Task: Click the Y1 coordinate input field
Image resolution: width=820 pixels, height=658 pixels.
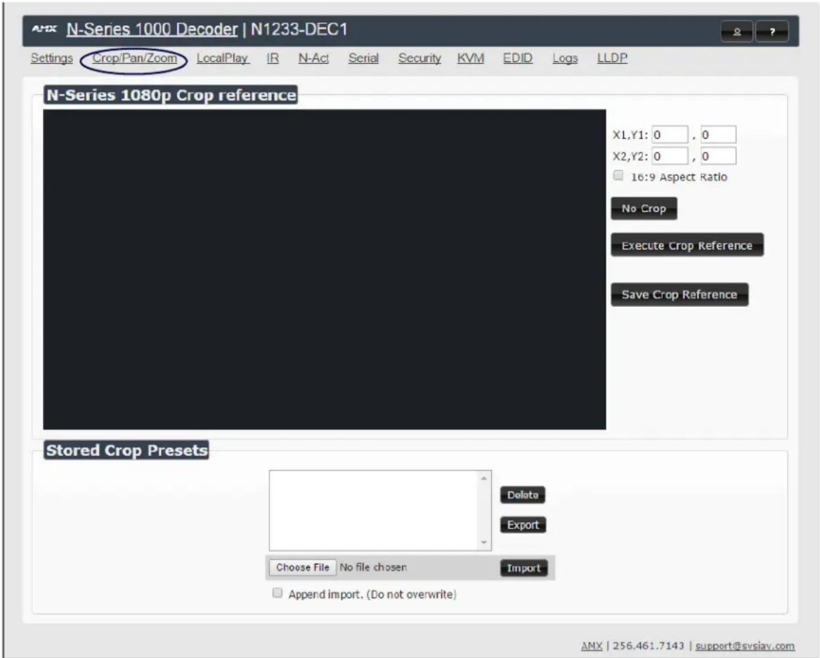Action: pos(718,135)
